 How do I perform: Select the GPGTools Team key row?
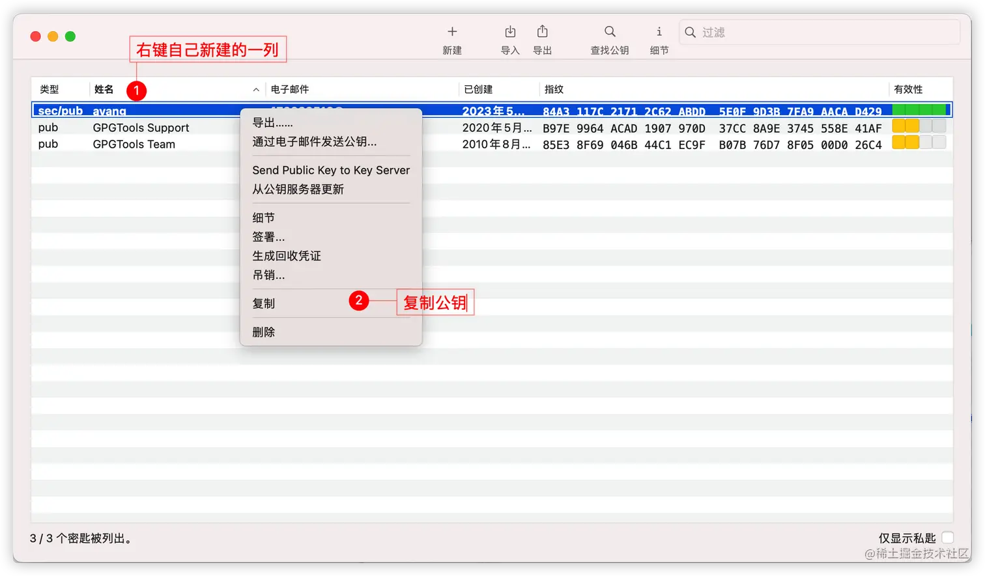click(492, 144)
